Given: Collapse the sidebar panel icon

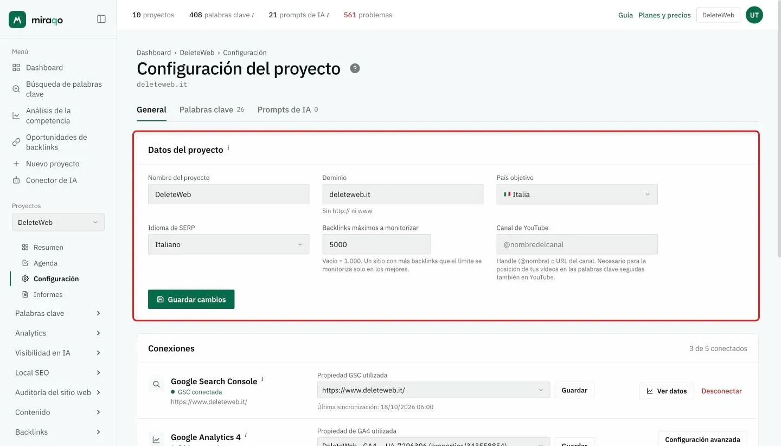Looking at the screenshot, I should click(x=101, y=19).
